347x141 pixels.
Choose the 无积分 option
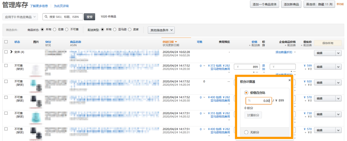(x=246, y=132)
